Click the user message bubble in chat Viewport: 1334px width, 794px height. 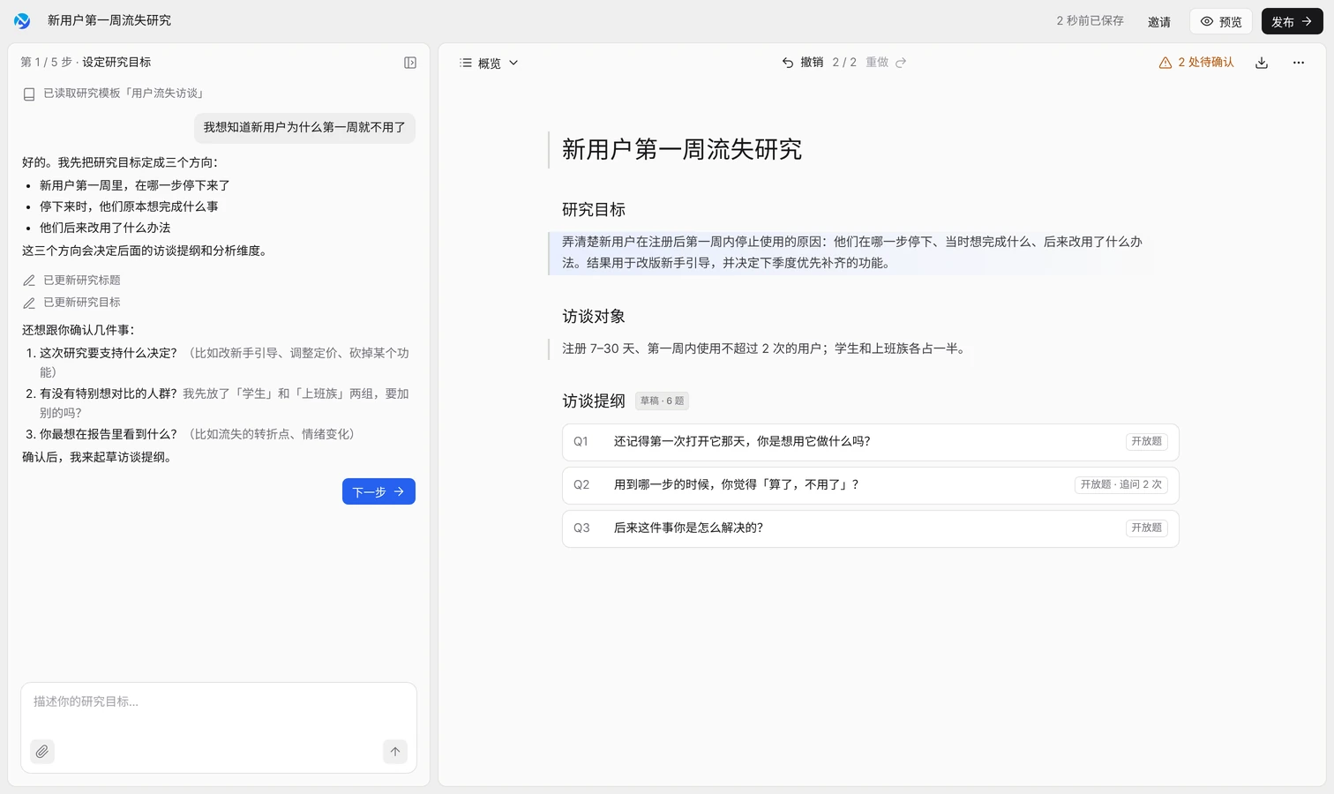click(x=304, y=128)
